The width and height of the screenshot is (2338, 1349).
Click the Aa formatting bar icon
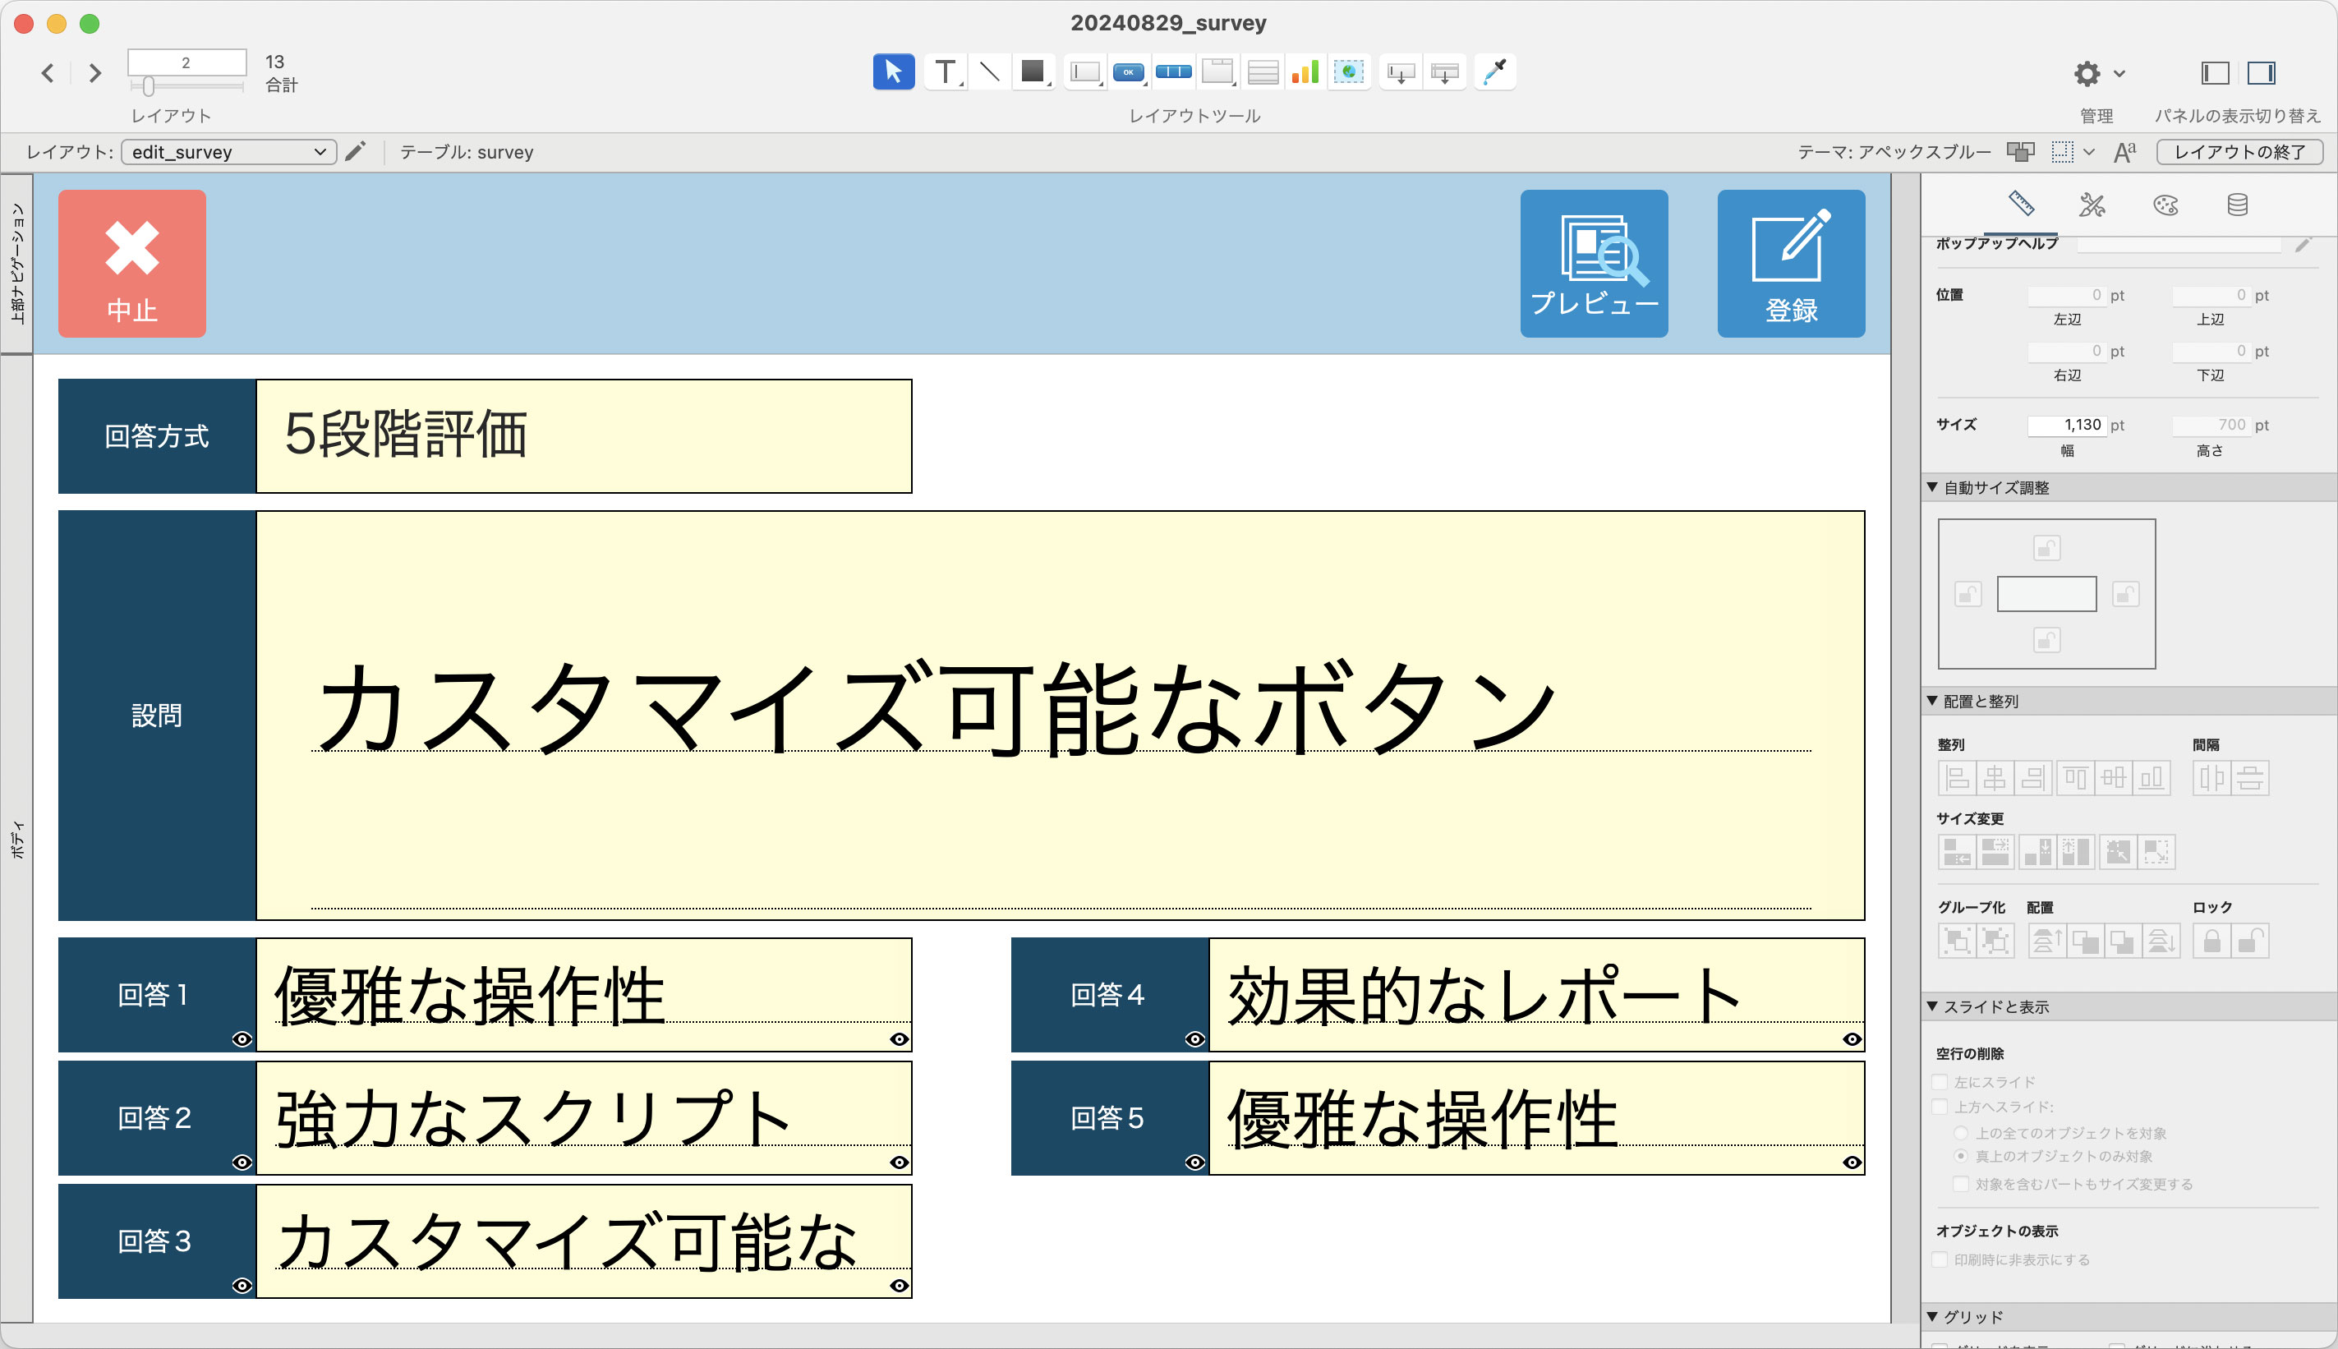click(x=2125, y=152)
